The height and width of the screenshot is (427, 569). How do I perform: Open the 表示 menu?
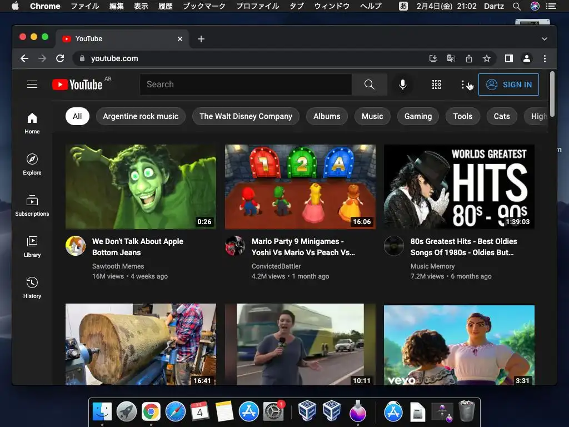(x=141, y=6)
